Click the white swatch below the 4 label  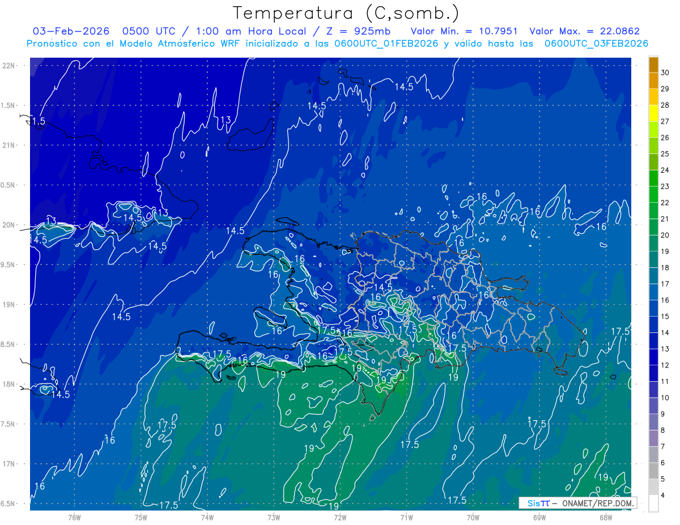pos(654,503)
